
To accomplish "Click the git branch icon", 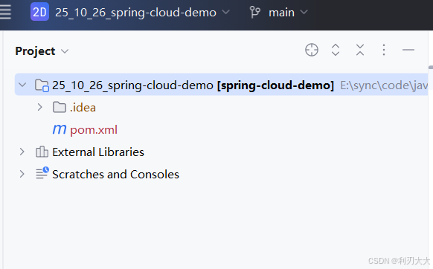I will (x=254, y=12).
